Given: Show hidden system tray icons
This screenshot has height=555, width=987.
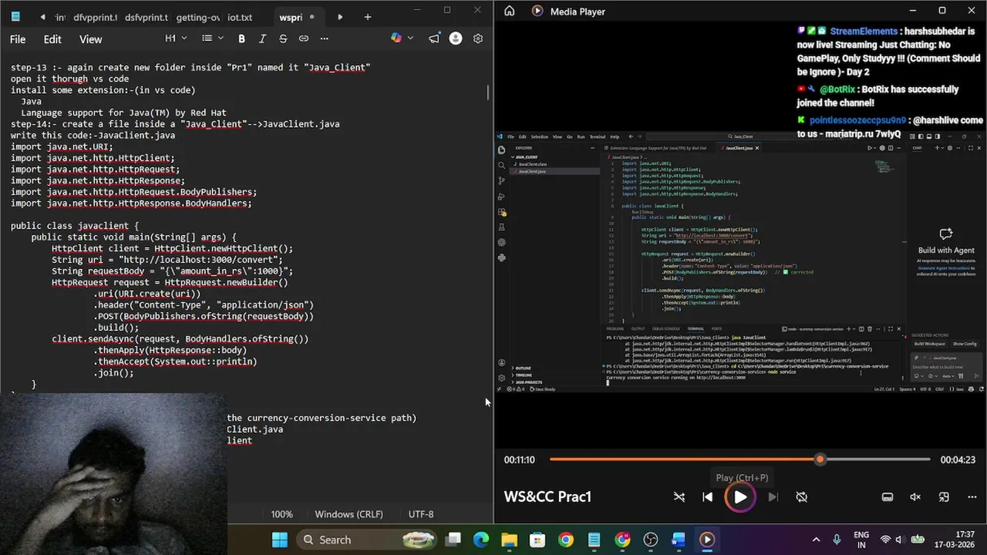Looking at the screenshot, I should [x=816, y=540].
